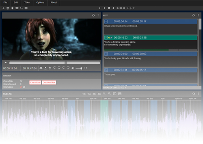Screen dimensions: 203x144
Task: Click the trash delete-title icon
Action: (x=12, y=8)
